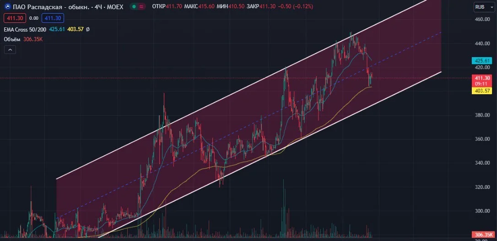Click the 460.00 price scale label
497x241 pixels.
(483, 19)
